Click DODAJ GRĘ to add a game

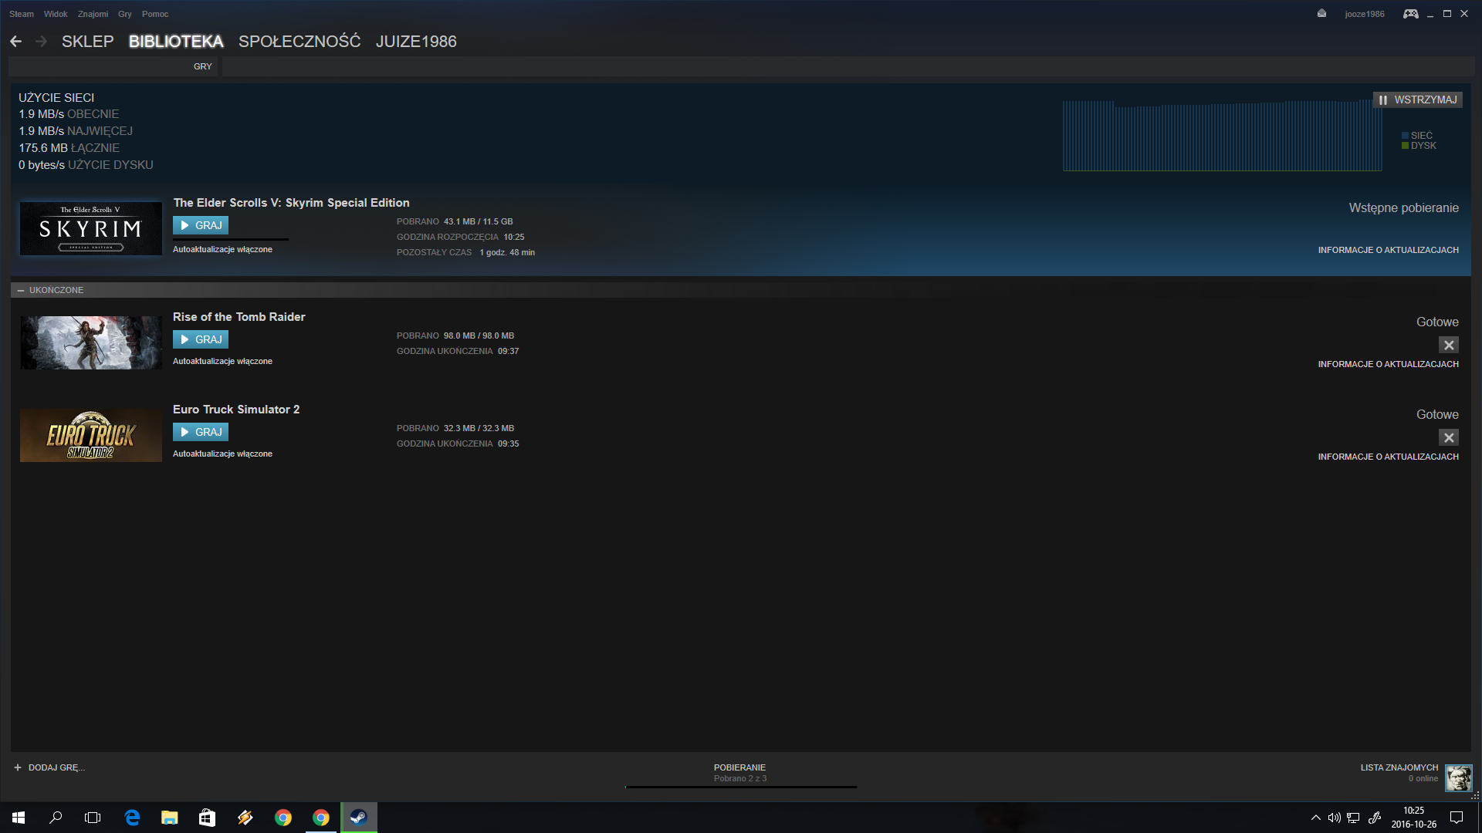click(x=49, y=767)
